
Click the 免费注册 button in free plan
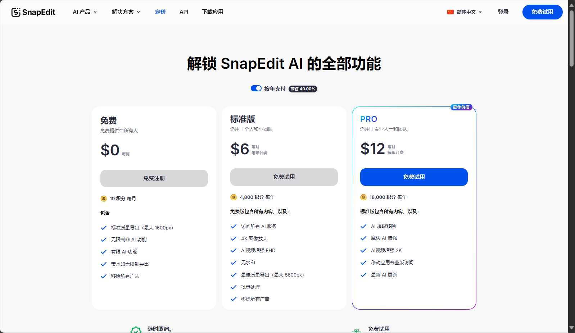coord(154,178)
